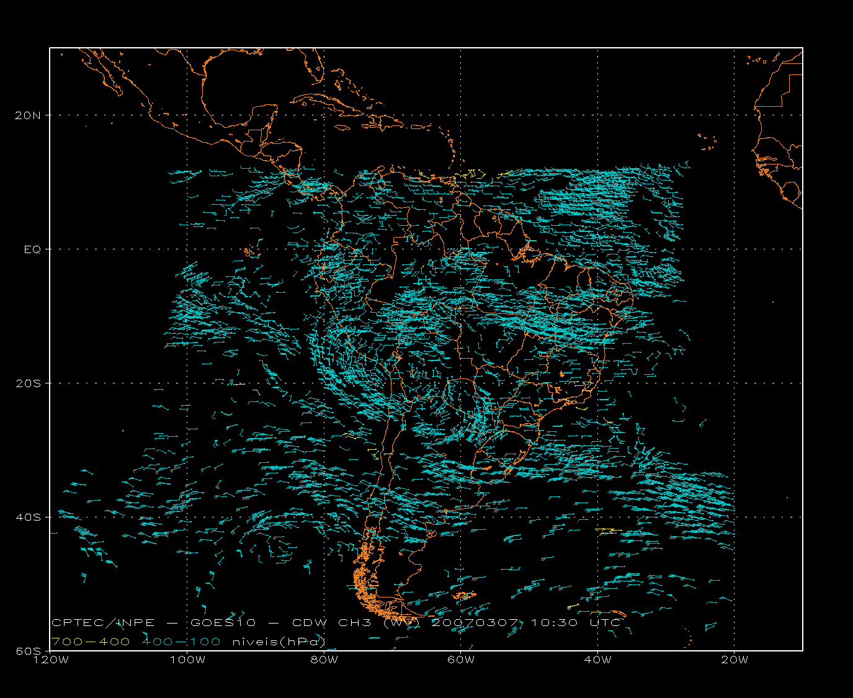Click the EQ equator label
The width and height of the screenshot is (853, 698).
click(x=32, y=249)
